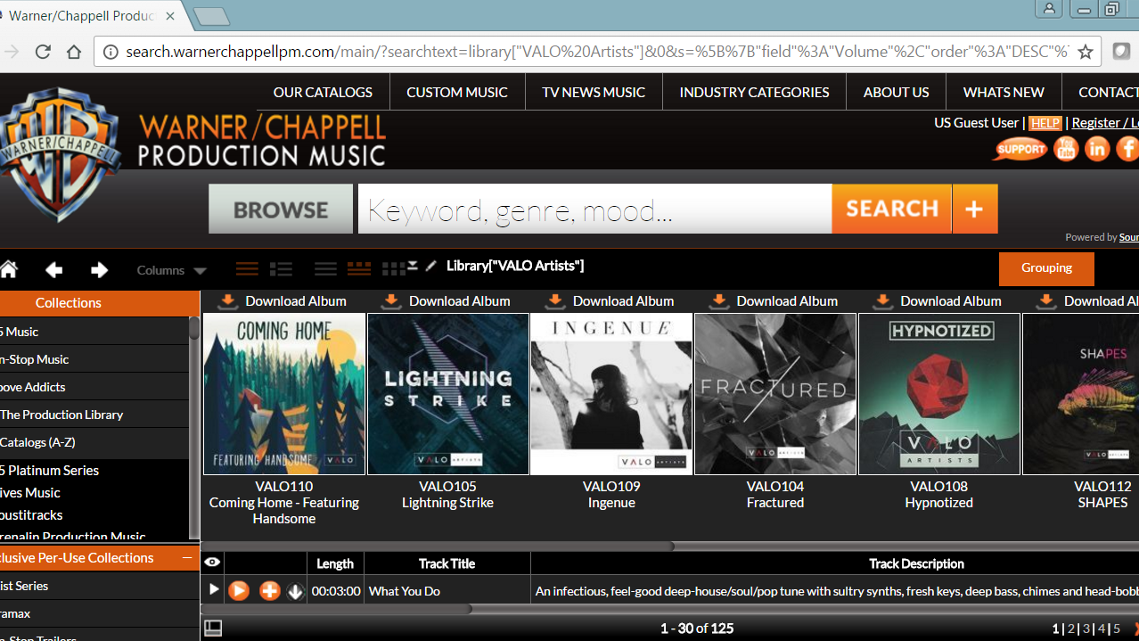Toggle the eye icon column visibility header

click(x=212, y=563)
